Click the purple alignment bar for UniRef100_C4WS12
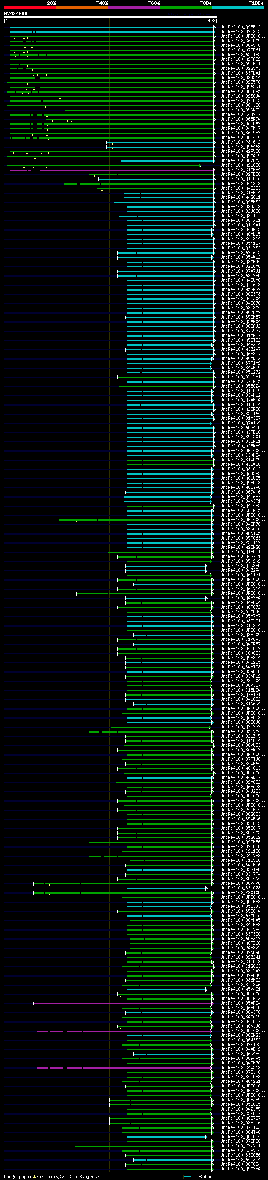The image size is (268, 1180). (x=125, y=1067)
